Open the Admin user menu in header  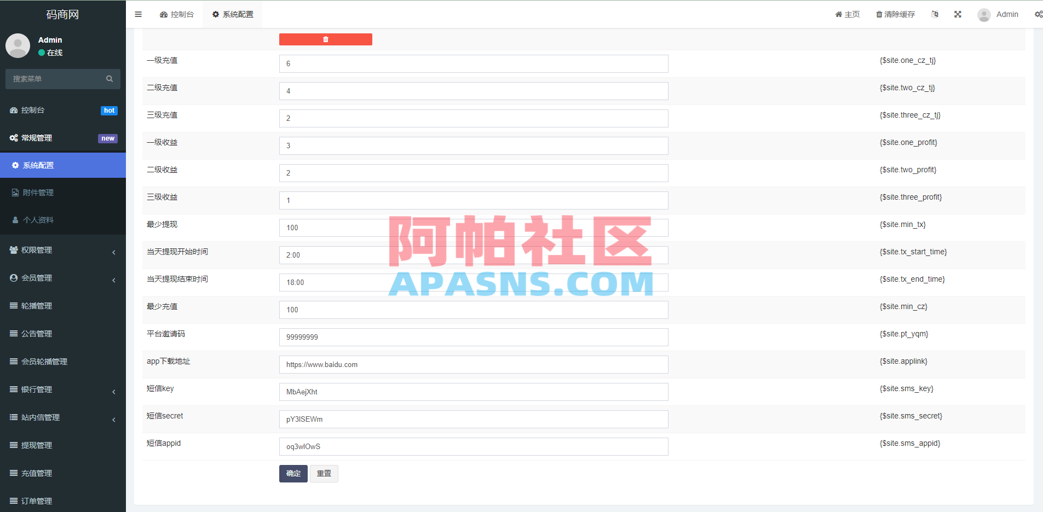click(x=998, y=14)
